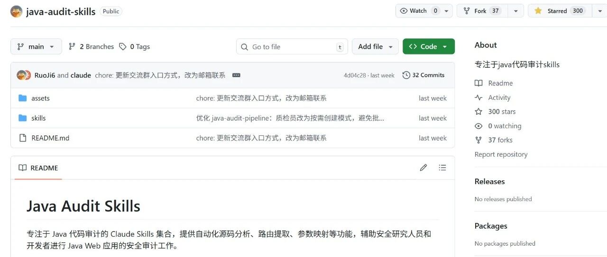
Task: Click the README.md file icon
Action: pyautogui.click(x=22, y=138)
